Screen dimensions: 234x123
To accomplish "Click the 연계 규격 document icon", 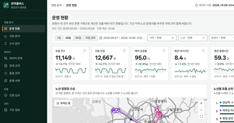I will (6, 65).
